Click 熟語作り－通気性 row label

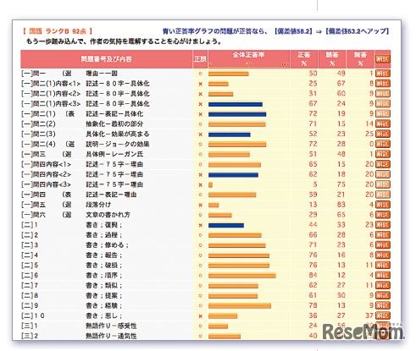[x=111, y=336]
